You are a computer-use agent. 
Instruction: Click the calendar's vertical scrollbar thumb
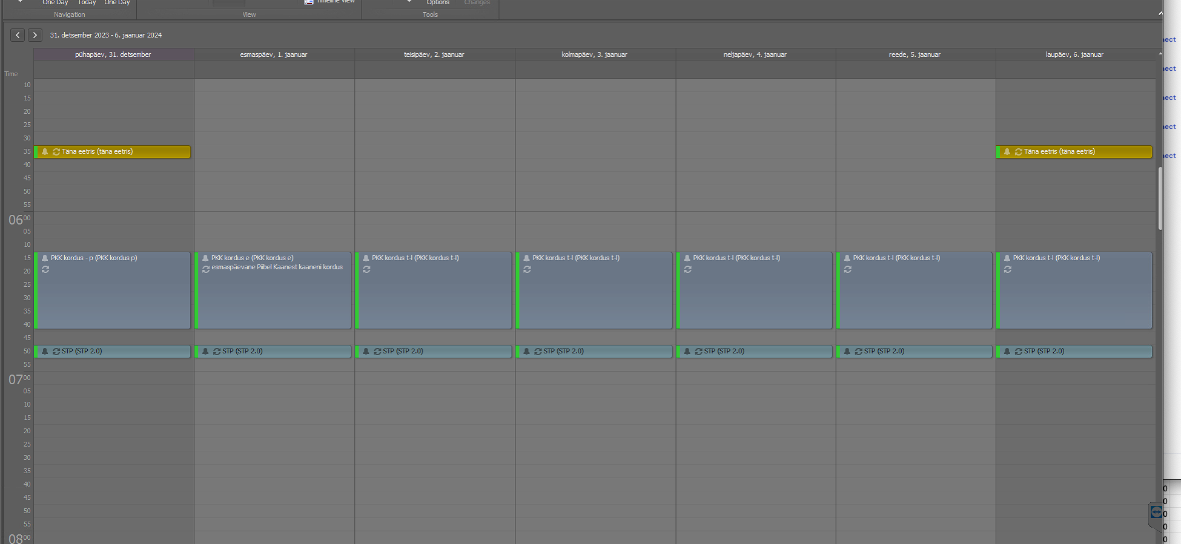[x=1160, y=198]
